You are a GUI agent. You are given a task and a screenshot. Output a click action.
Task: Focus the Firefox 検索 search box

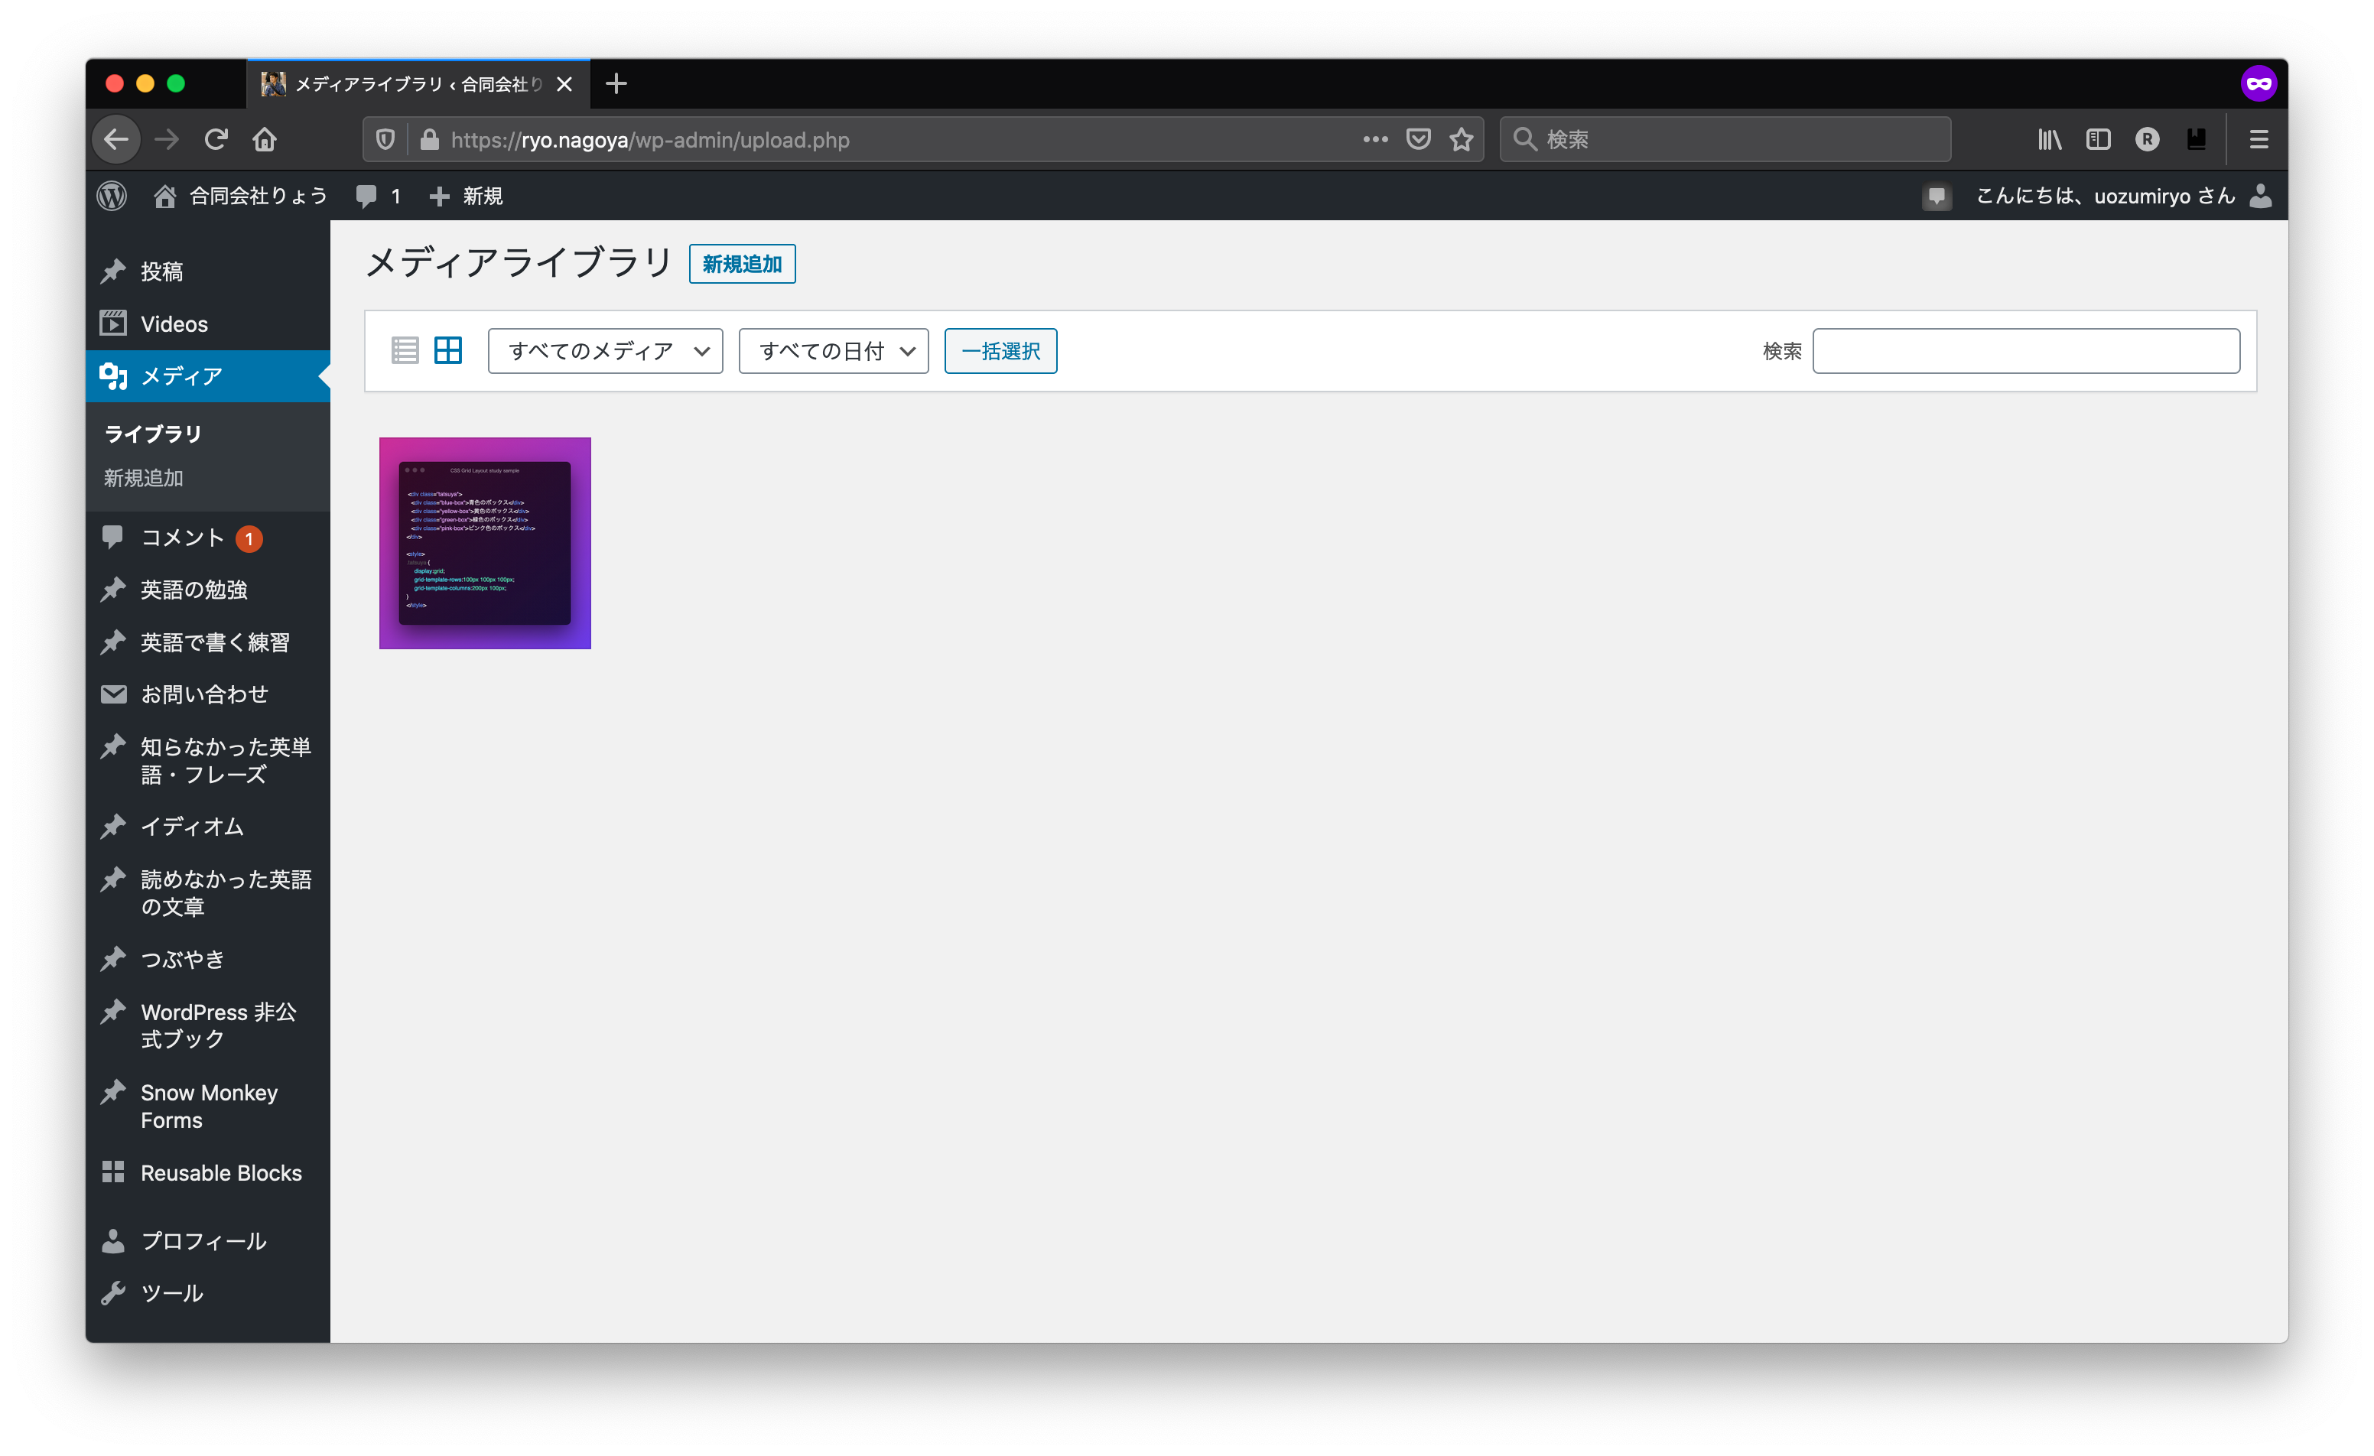(x=1725, y=140)
